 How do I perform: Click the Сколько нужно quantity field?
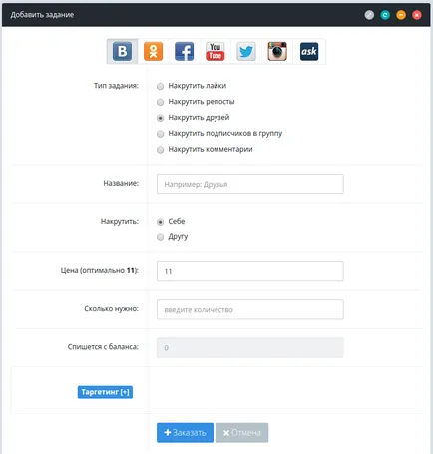250,309
